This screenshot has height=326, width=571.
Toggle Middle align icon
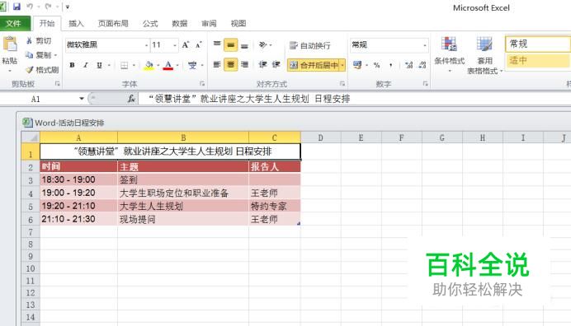(230, 44)
